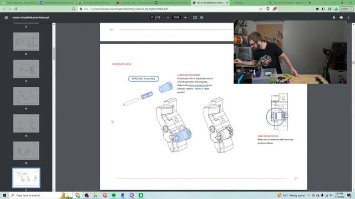Viewport: 355px width, 199px height.
Task: Open the Spotify taskbar icon
Action: pos(114,195)
